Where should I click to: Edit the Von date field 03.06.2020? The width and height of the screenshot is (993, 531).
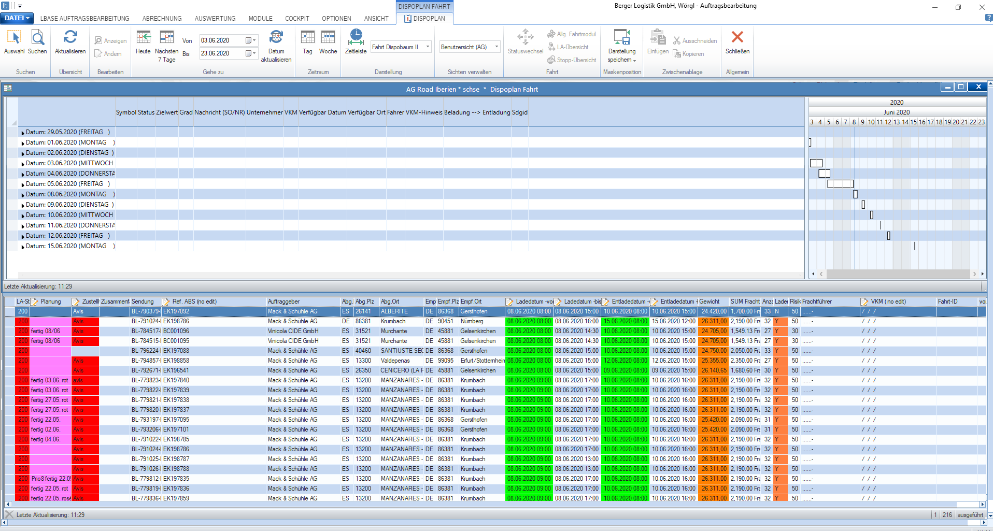point(222,40)
